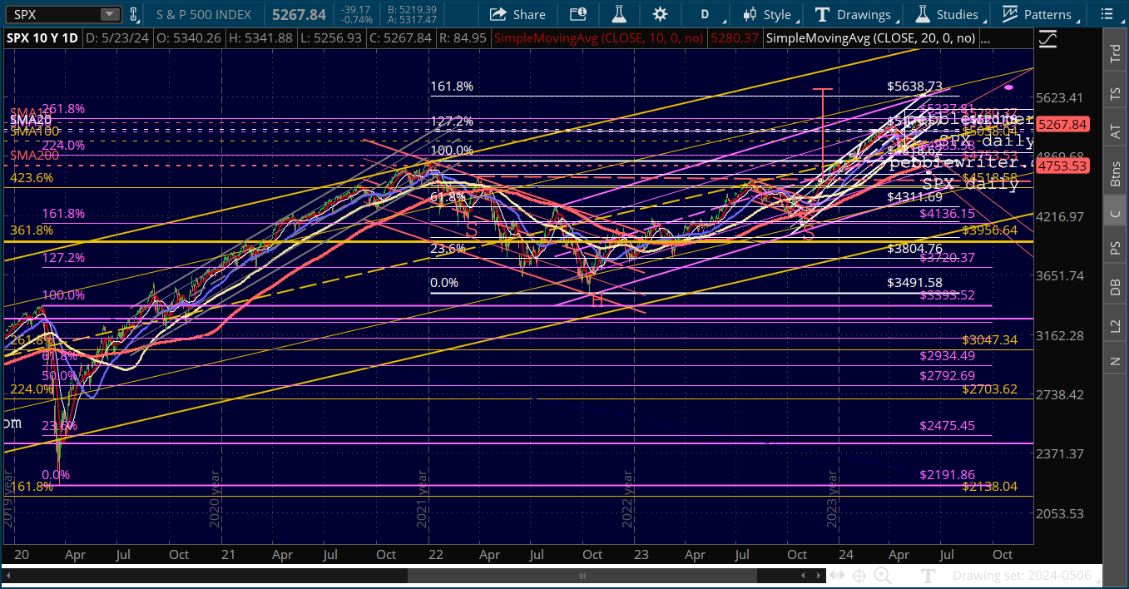Click the Trd sidebar tab
The image size is (1129, 589).
[x=1115, y=53]
